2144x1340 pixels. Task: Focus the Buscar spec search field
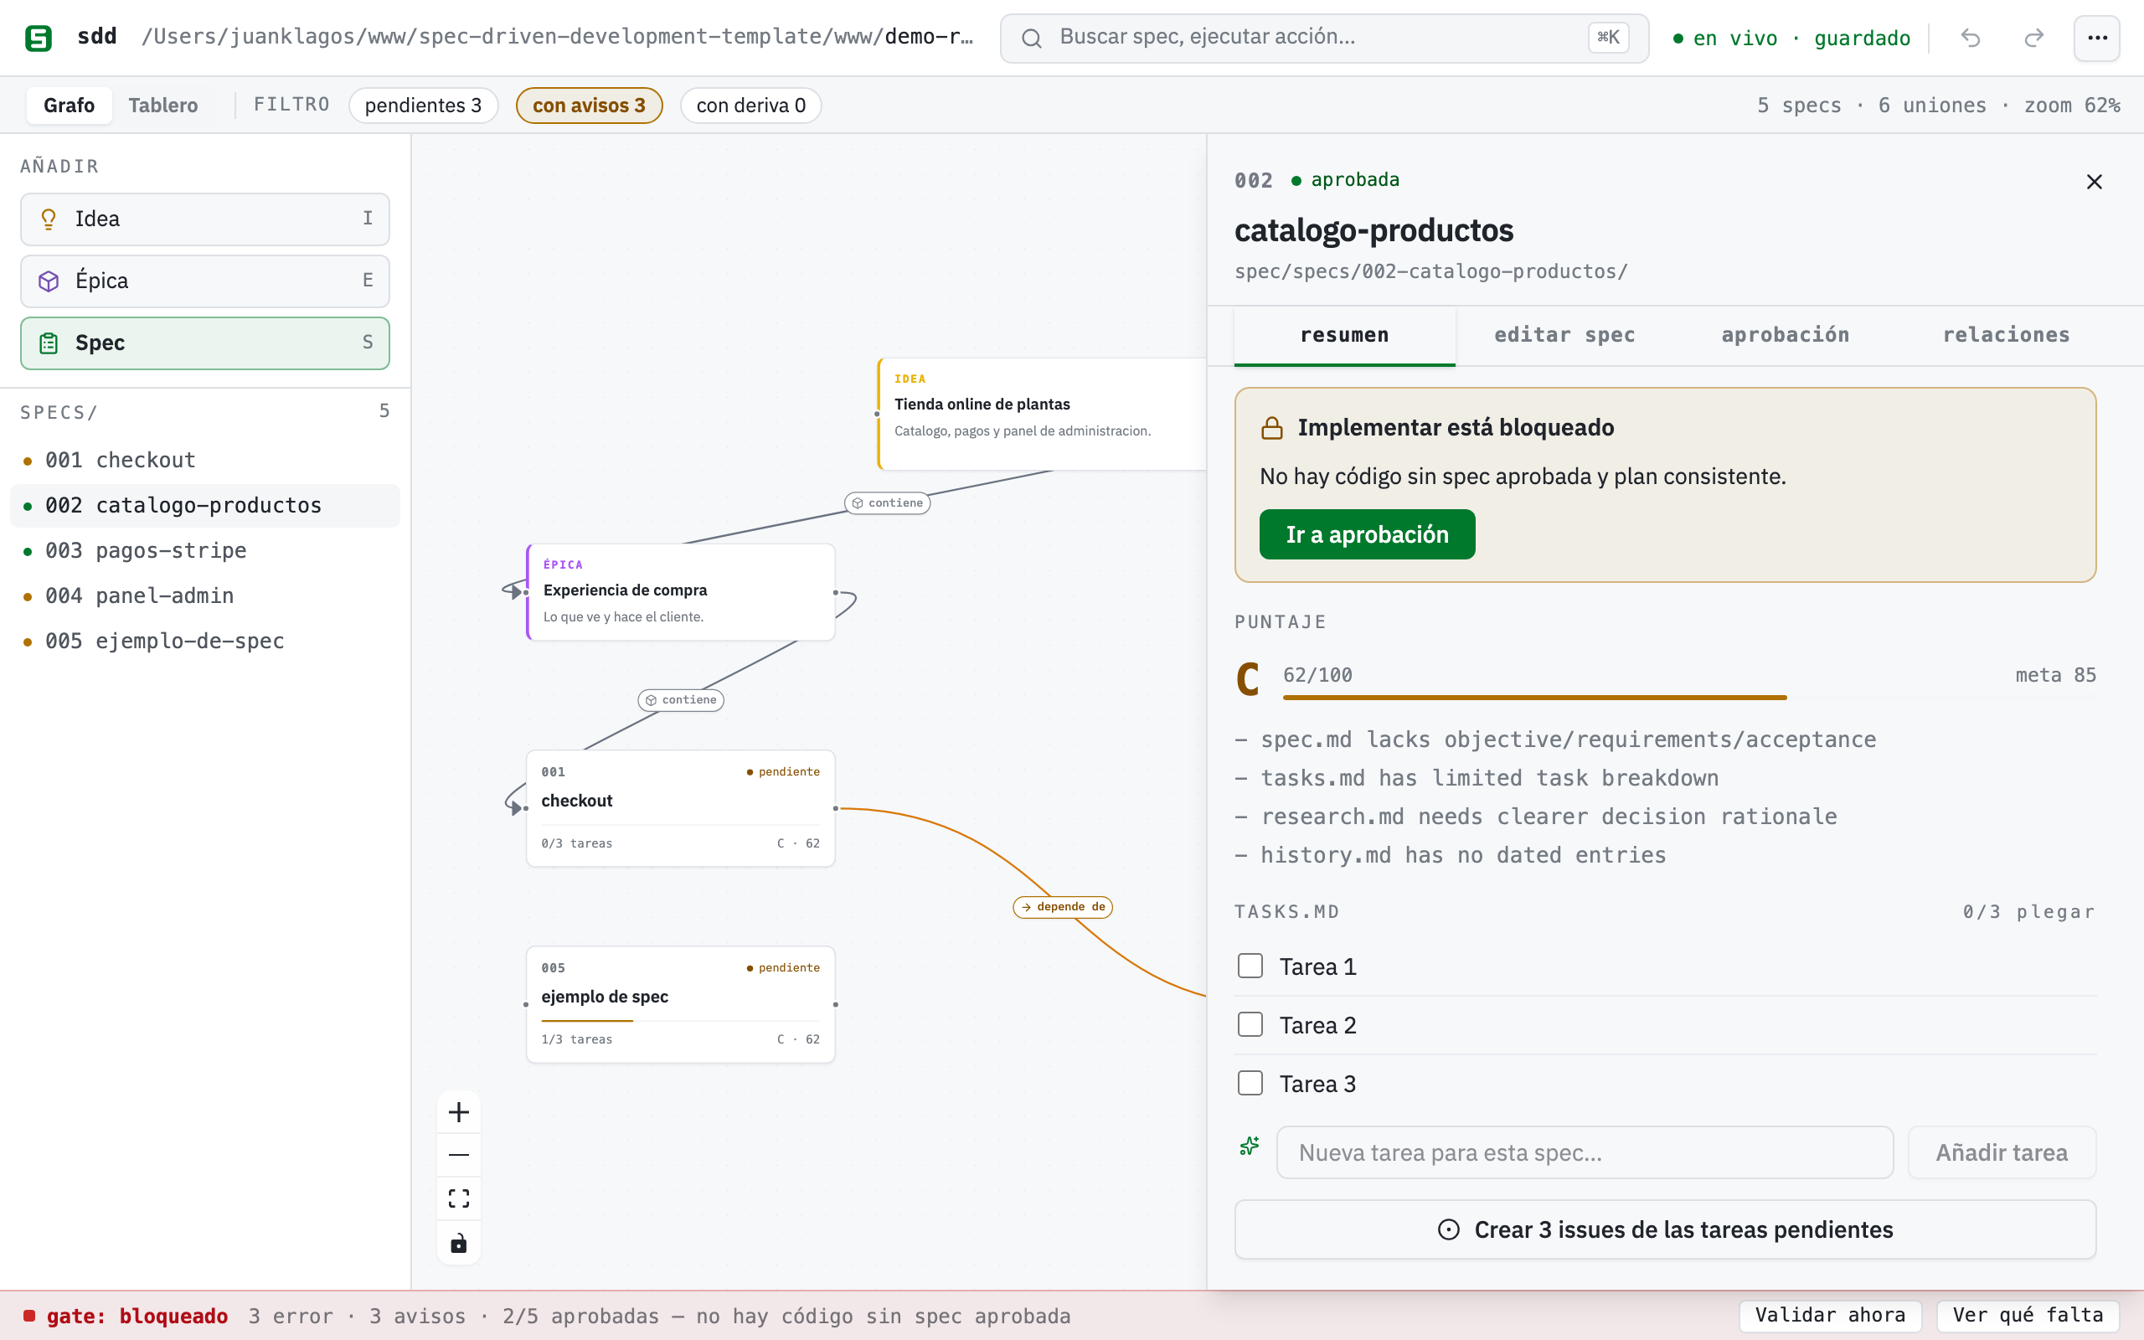(1324, 39)
